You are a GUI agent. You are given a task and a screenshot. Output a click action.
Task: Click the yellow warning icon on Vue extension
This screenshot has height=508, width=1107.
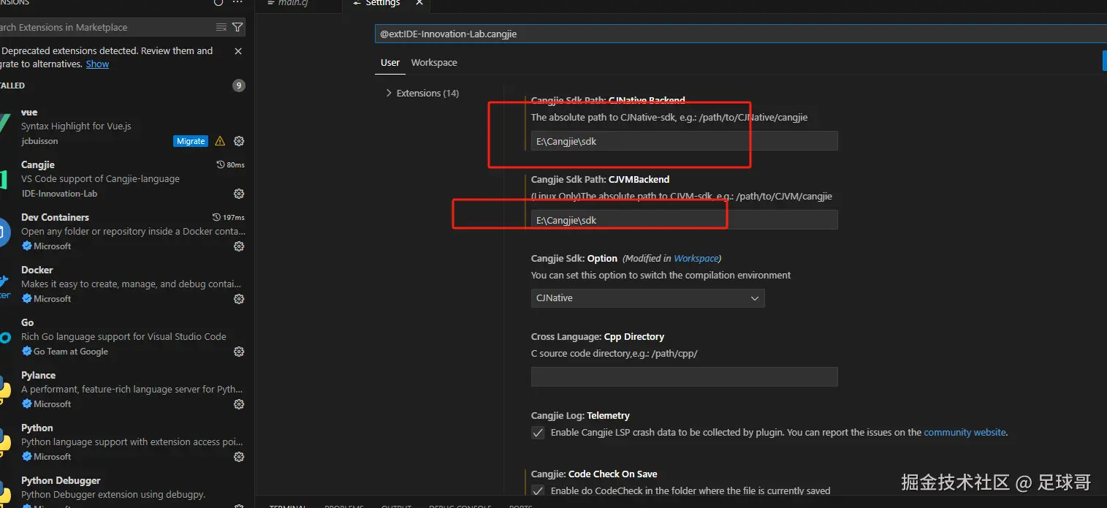[220, 141]
